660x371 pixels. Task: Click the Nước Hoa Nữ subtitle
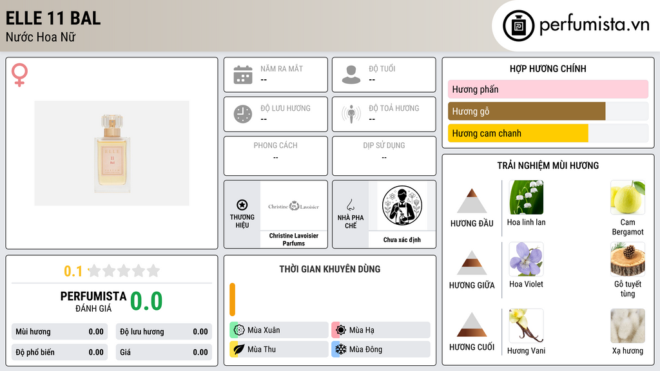41,37
